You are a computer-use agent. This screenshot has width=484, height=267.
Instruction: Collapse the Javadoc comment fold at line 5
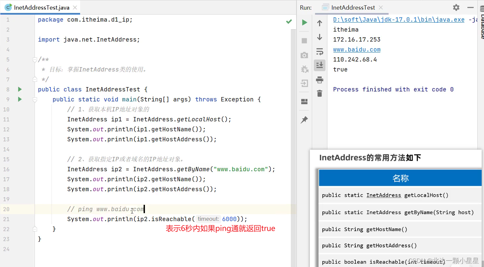35,60
